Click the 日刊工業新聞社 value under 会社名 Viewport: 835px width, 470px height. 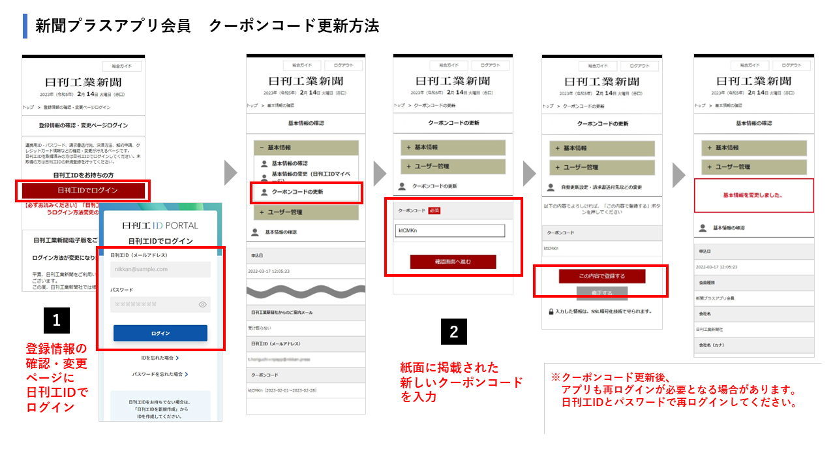pyautogui.click(x=710, y=329)
